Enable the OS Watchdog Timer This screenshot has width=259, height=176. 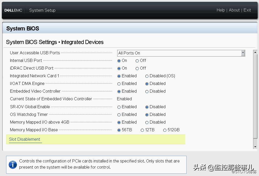point(119,115)
